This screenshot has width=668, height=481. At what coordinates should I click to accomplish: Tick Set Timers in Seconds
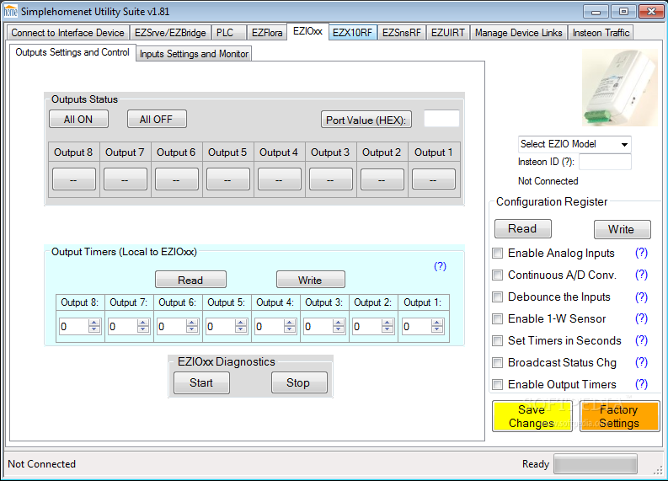point(497,340)
